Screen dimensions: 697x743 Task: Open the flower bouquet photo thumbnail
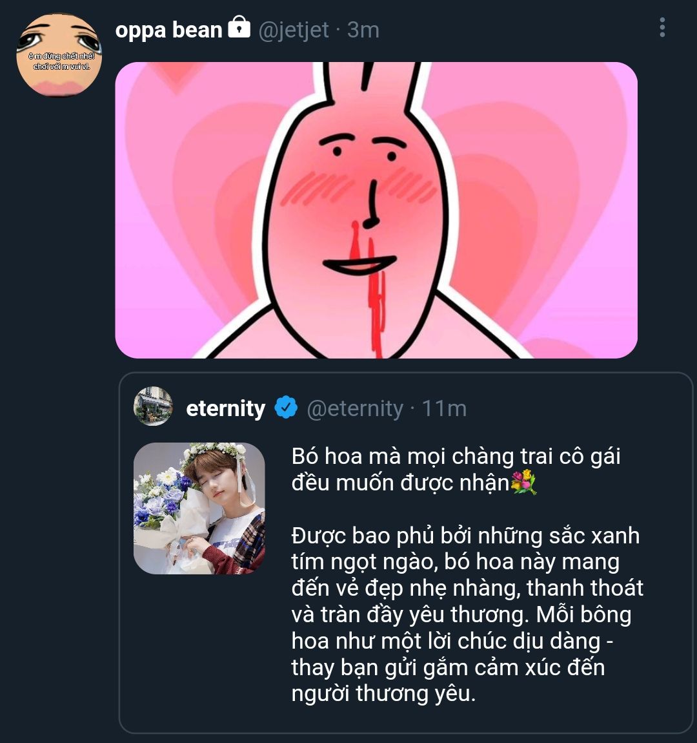pyautogui.click(x=199, y=508)
